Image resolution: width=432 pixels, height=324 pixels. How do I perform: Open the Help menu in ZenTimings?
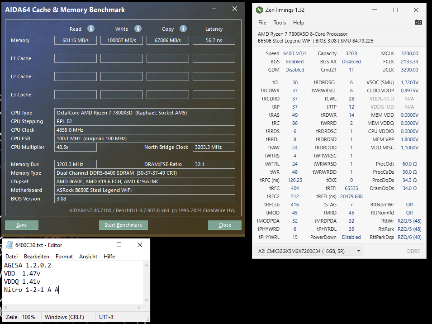pyautogui.click(x=299, y=23)
